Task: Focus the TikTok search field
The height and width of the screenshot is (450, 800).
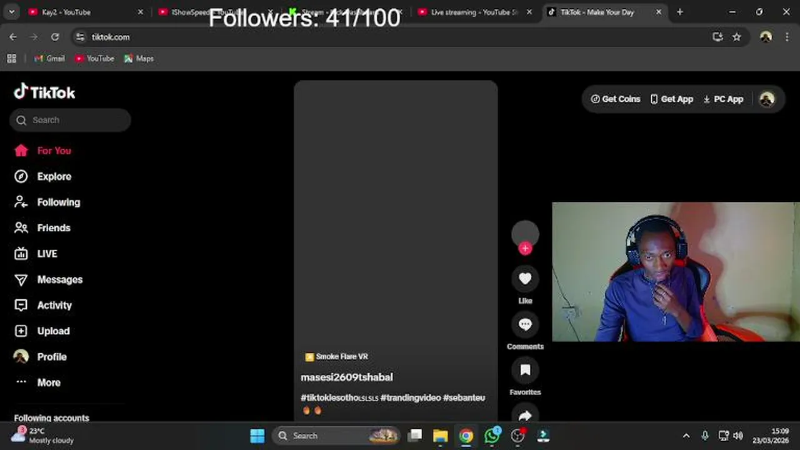Action: [x=70, y=120]
